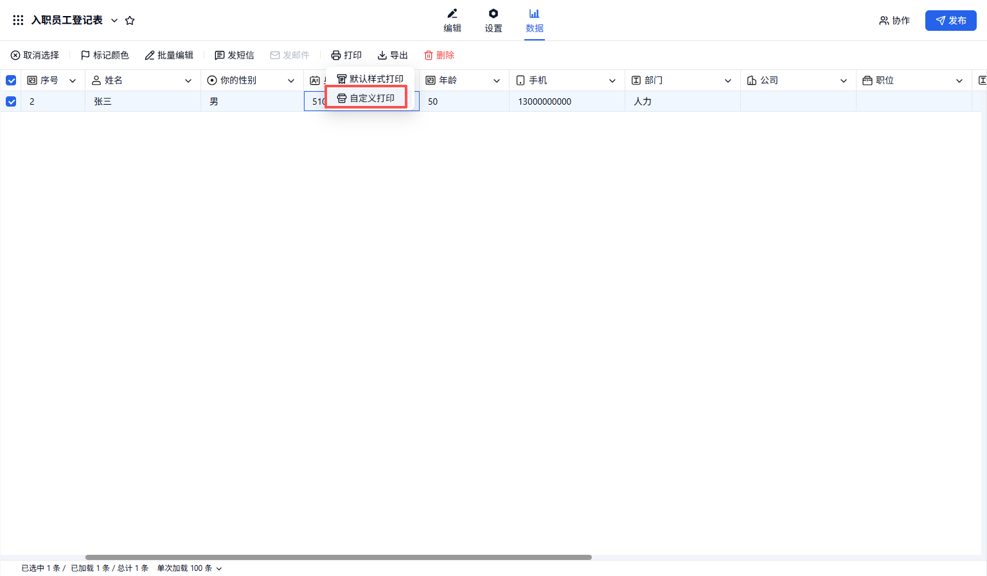Expand the 姓名 column dropdown arrow
The height and width of the screenshot is (576, 987).
point(188,80)
